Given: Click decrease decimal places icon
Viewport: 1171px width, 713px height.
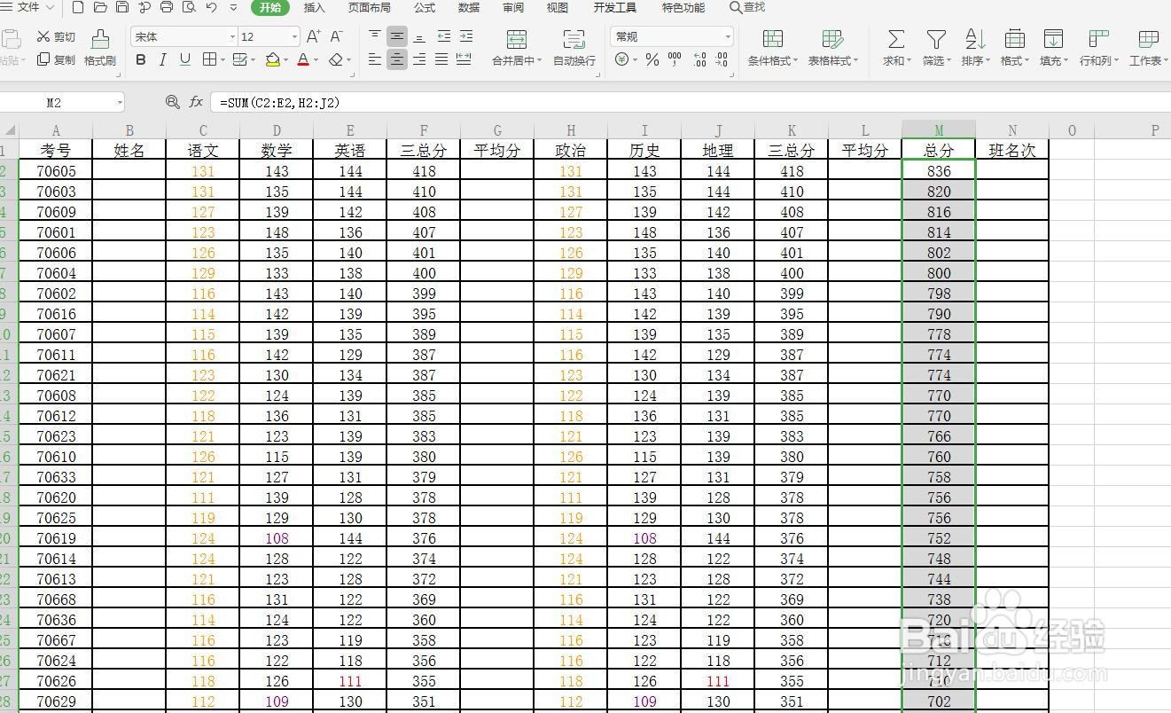Looking at the screenshot, I should pyautogui.click(x=722, y=59).
